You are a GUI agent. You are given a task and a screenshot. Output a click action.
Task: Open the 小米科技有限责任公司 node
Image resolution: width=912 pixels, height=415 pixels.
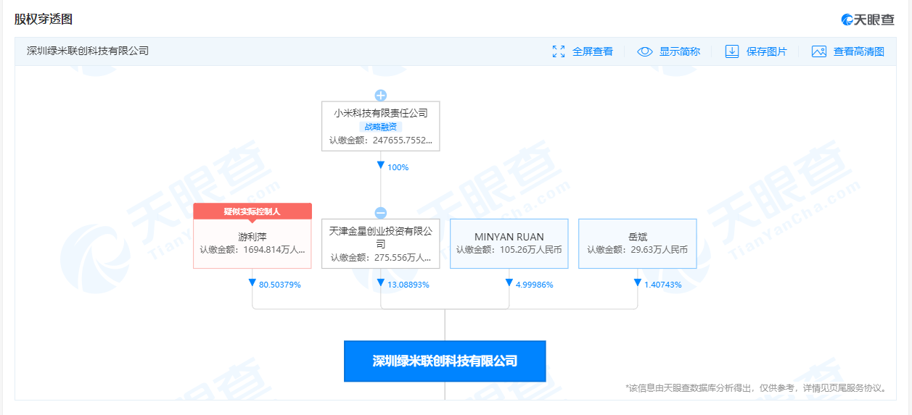380,126
